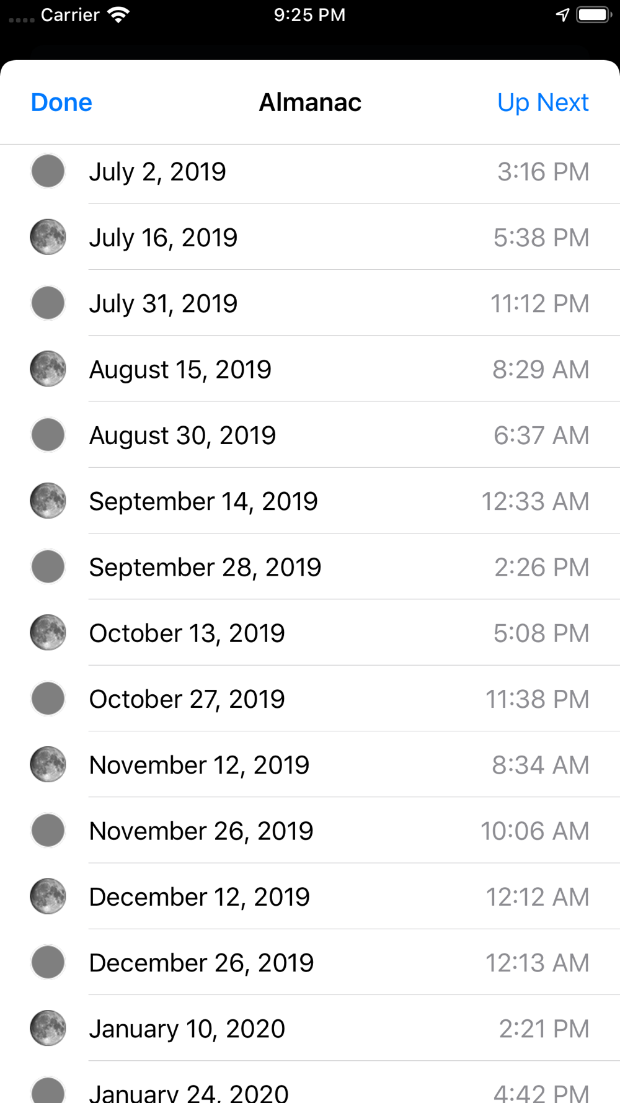Tap the location arrow icon in status bar
The image size is (620, 1103).
point(562,15)
